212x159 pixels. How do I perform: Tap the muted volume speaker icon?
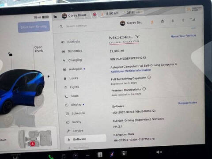[x=159, y=152]
